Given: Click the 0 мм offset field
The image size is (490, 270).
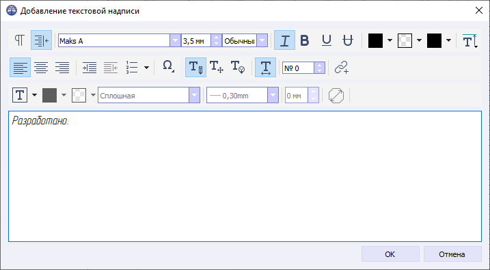Looking at the screenshot, I should pyautogui.click(x=297, y=95).
